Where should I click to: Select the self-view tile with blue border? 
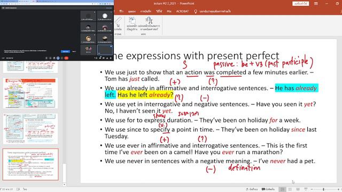105,50
